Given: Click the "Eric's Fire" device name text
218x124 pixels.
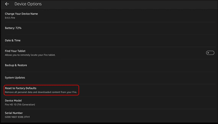Looking at the screenshot, I should [10, 18].
